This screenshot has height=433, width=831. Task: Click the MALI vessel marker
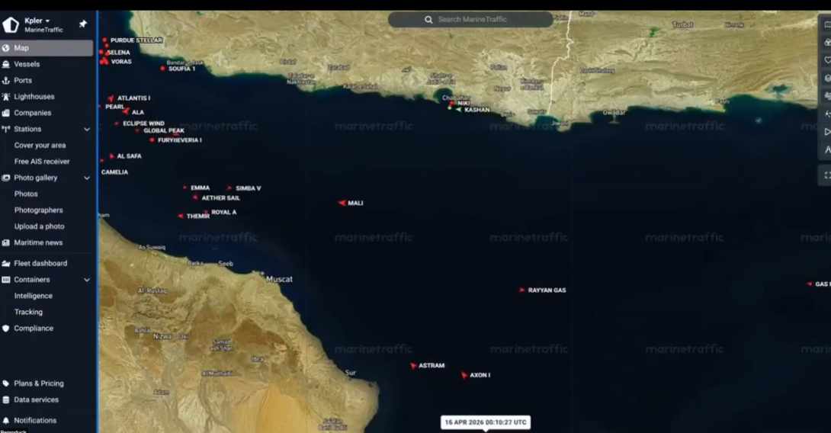pyautogui.click(x=342, y=203)
